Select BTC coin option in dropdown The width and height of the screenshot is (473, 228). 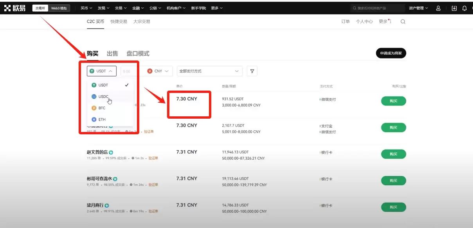(101, 108)
